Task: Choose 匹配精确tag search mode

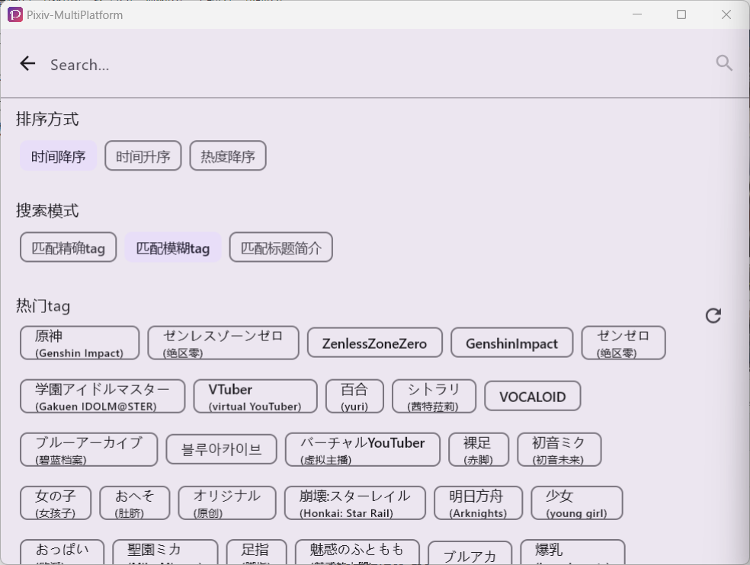Action: (x=69, y=247)
